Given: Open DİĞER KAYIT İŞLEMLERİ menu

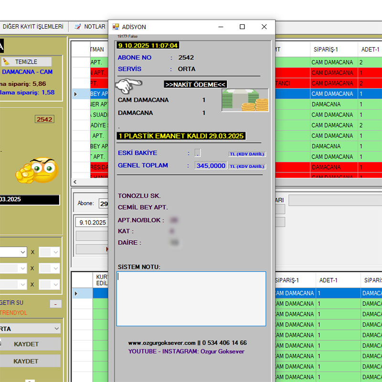Looking at the screenshot, I should pyautogui.click(x=32, y=27).
